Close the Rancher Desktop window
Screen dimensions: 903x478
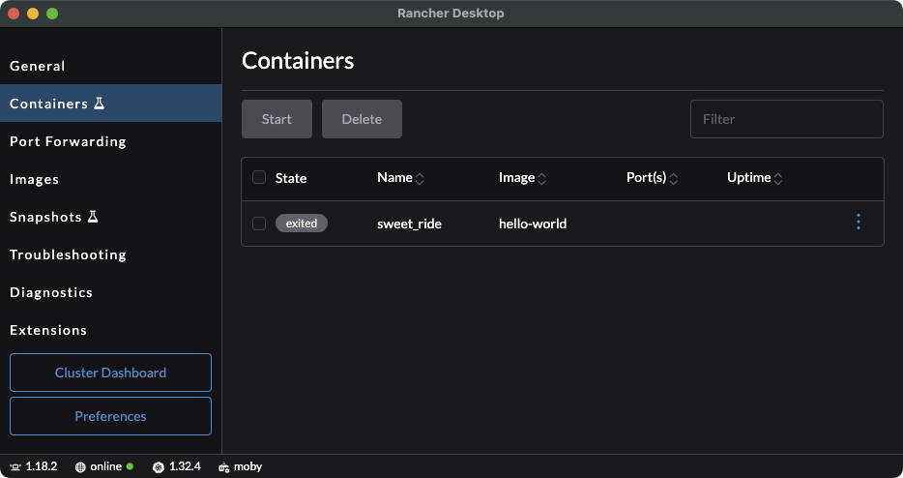(x=14, y=14)
